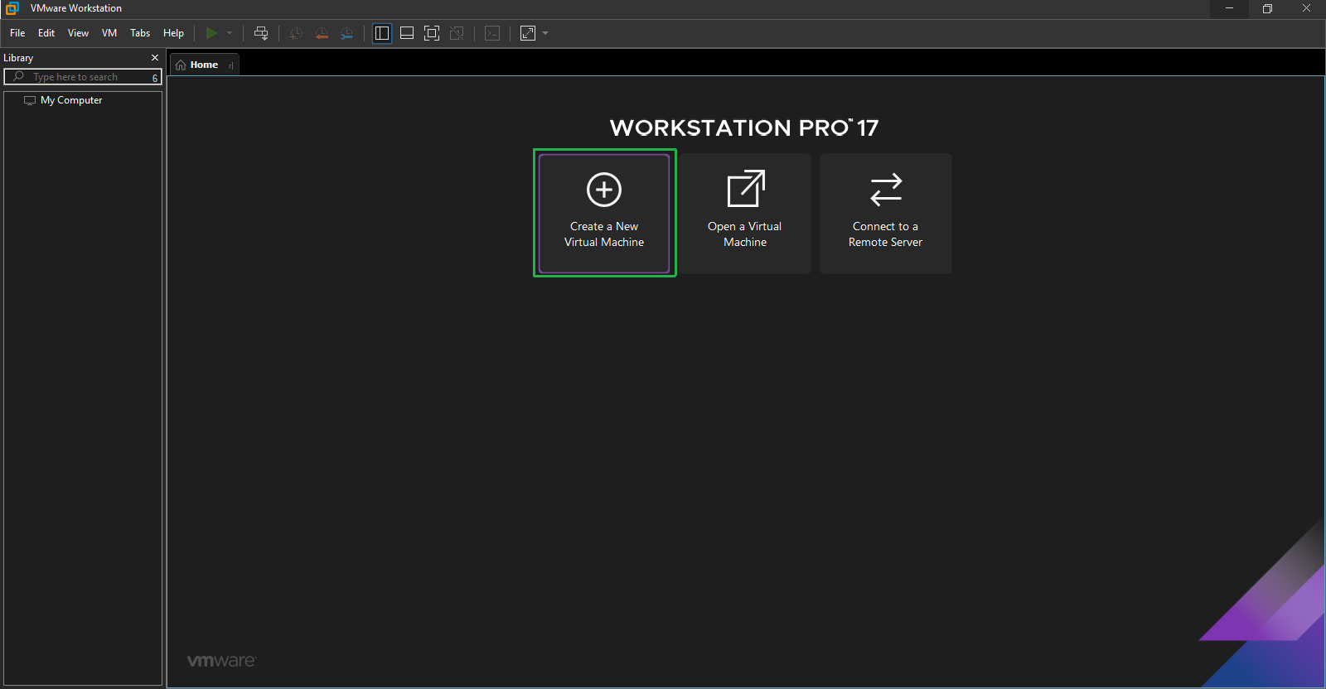The image size is (1326, 689).
Task: Expand the power options dropdown arrow
Action: [x=230, y=33]
